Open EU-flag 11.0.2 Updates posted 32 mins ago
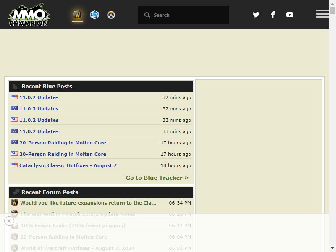Image resolution: width=336 pixels, height=252 pixels. [x=39, y=109]
